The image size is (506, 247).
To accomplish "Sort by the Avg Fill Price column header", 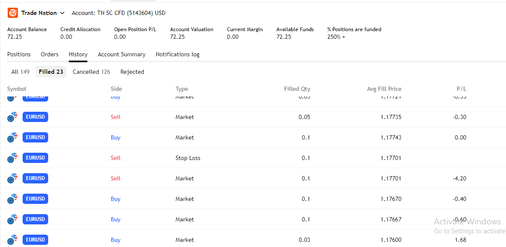I will (x=384, y=89).
